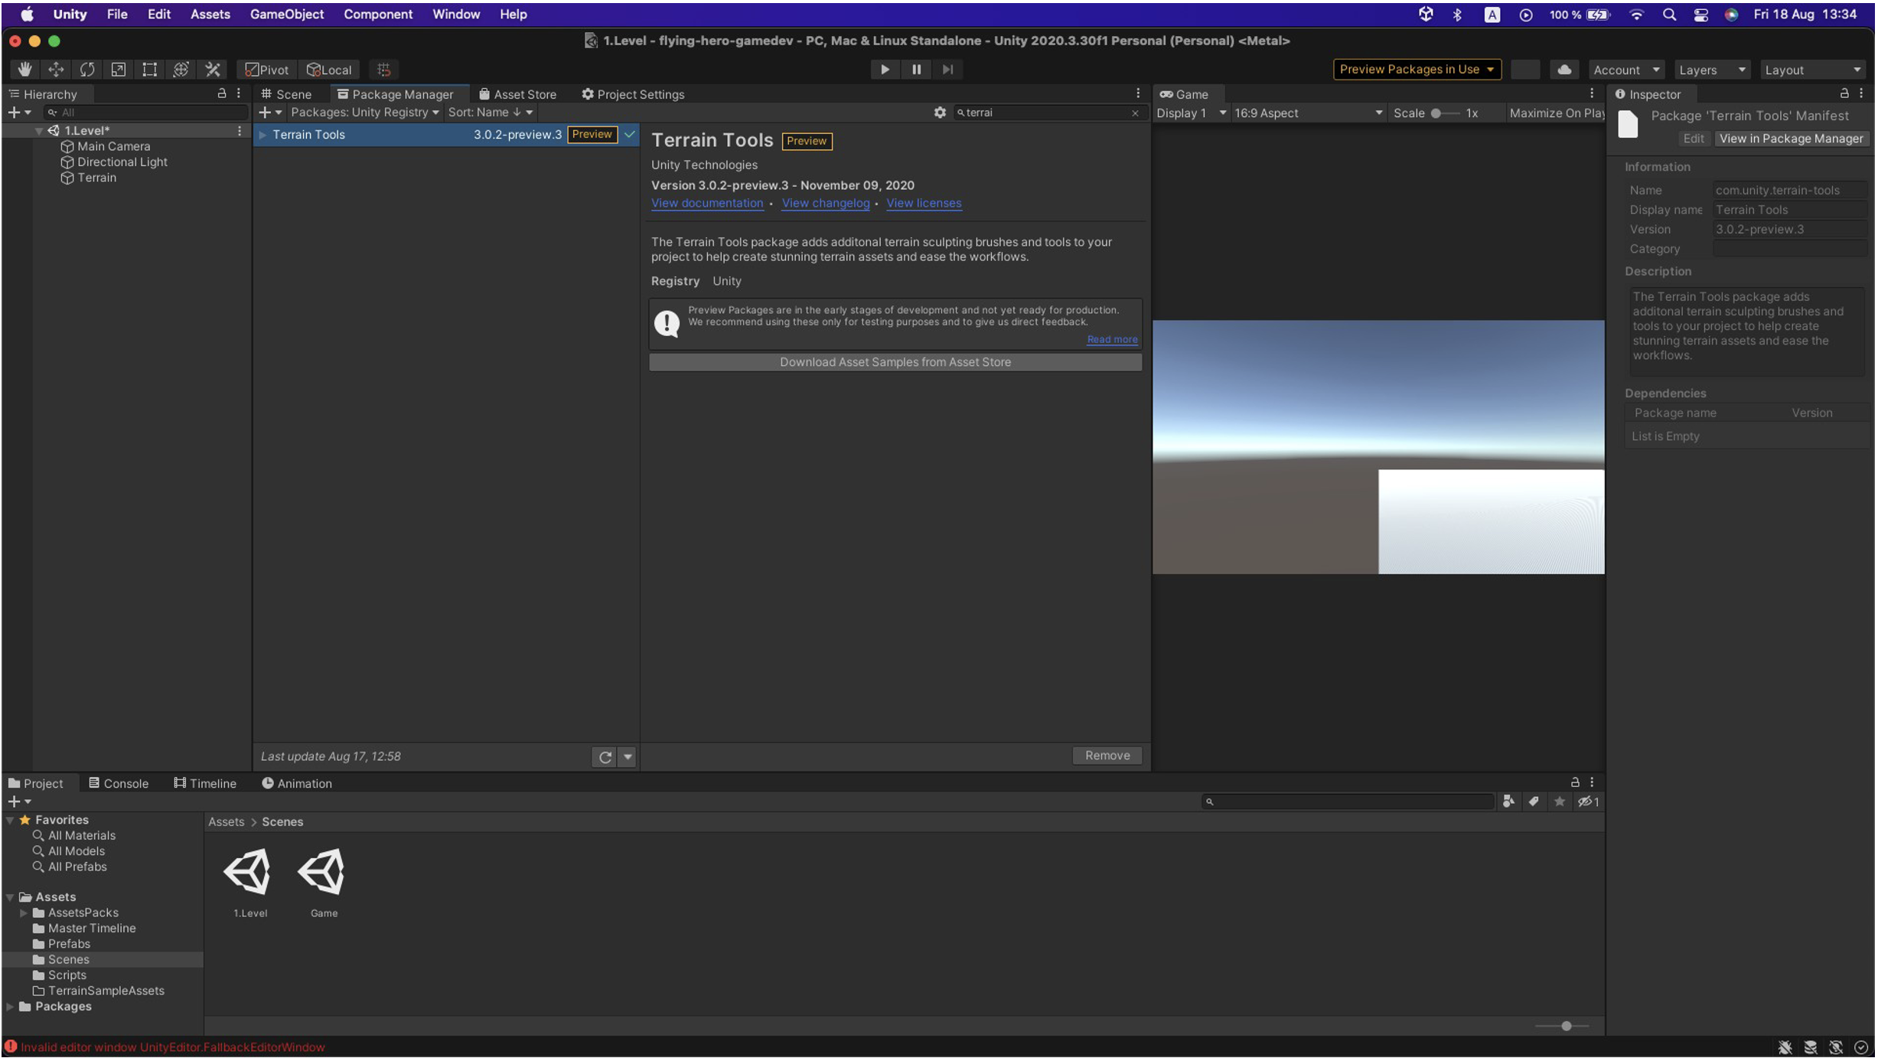Toggle Pivot/Center handle position
The height and width of the screenshot is (1058, 1878).
click(266, 70)
